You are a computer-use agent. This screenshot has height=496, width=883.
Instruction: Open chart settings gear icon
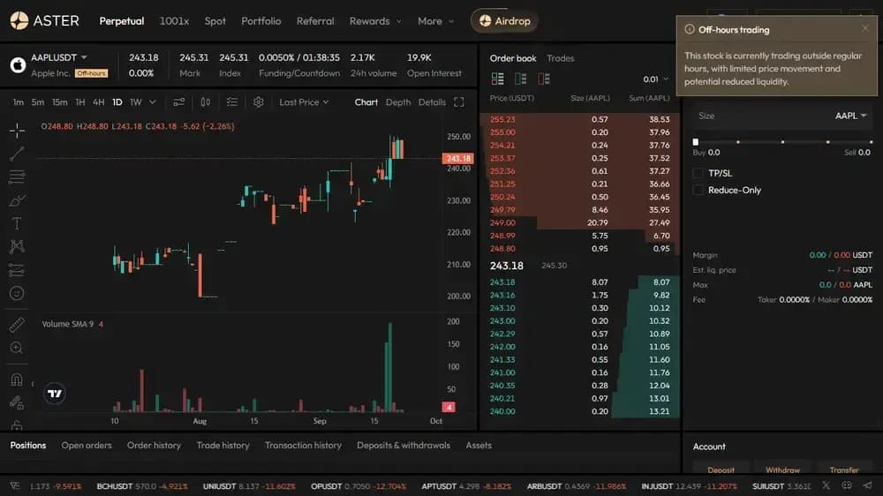pos(259,101)
